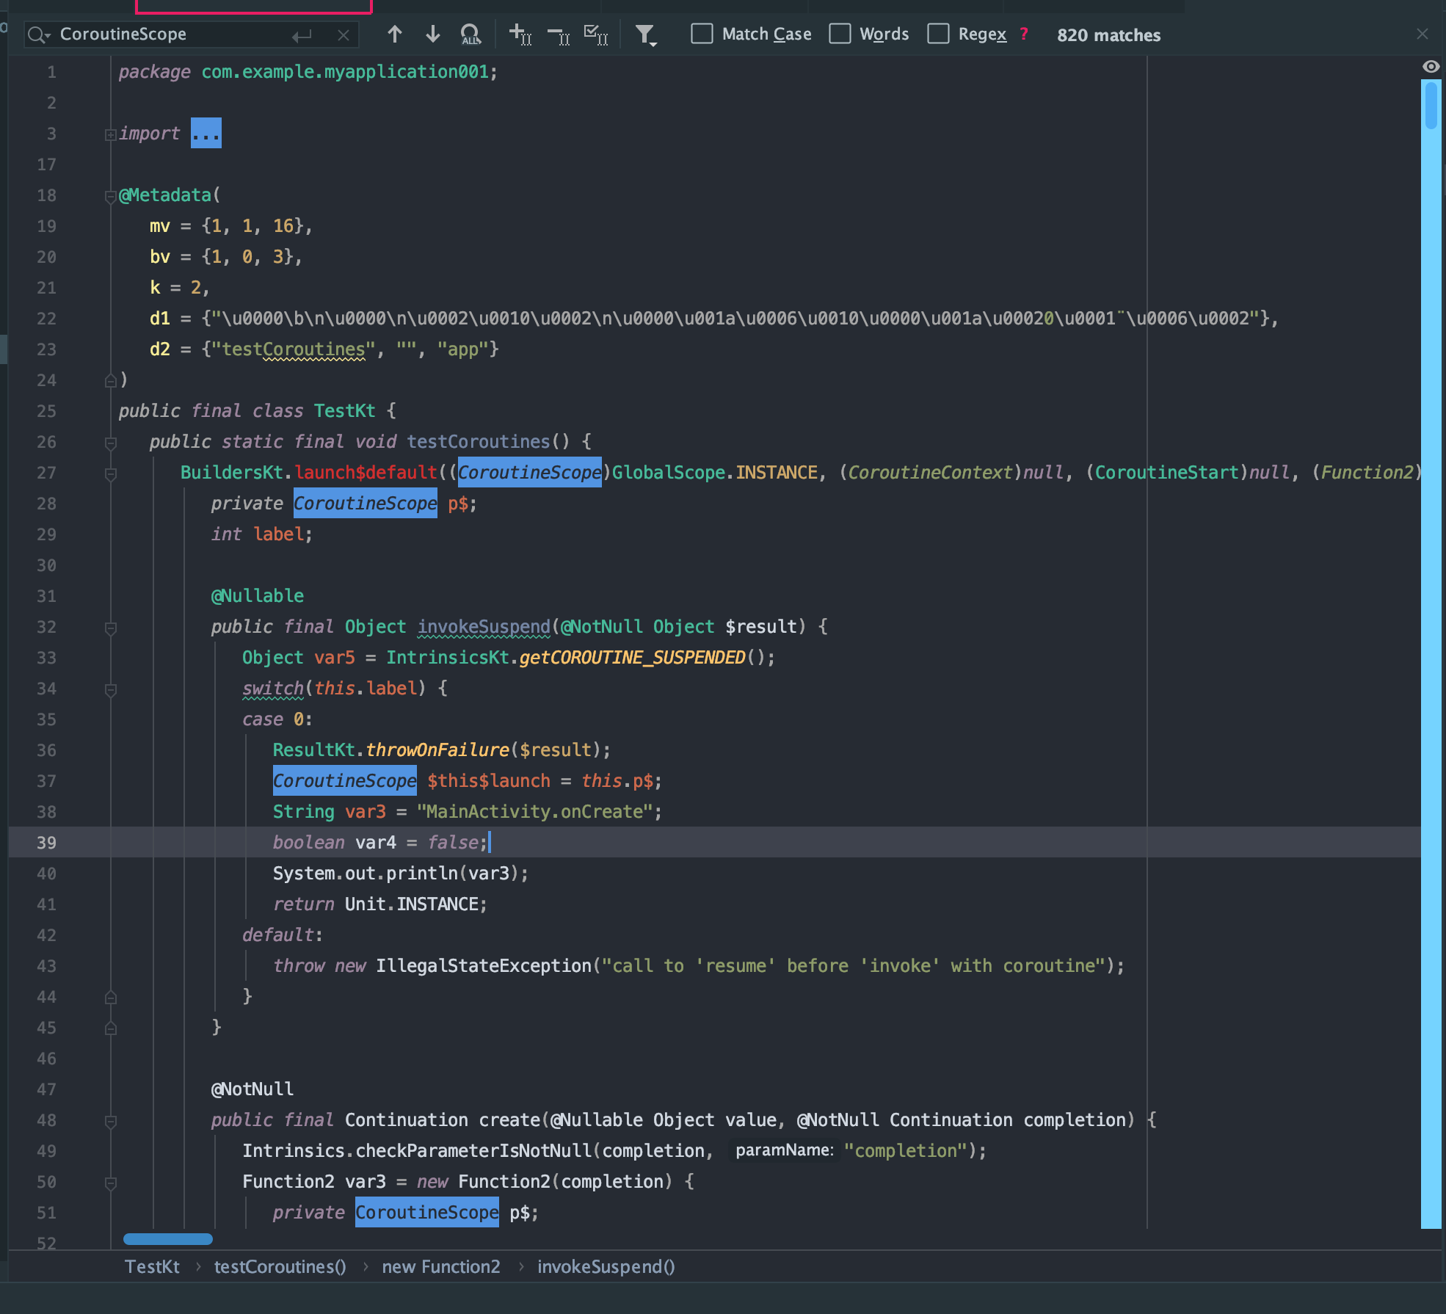Select TestKt in breadcrumbs
This screenshot has width=1446, height=1314.
pyautogui.click(x=152, y=1266)
